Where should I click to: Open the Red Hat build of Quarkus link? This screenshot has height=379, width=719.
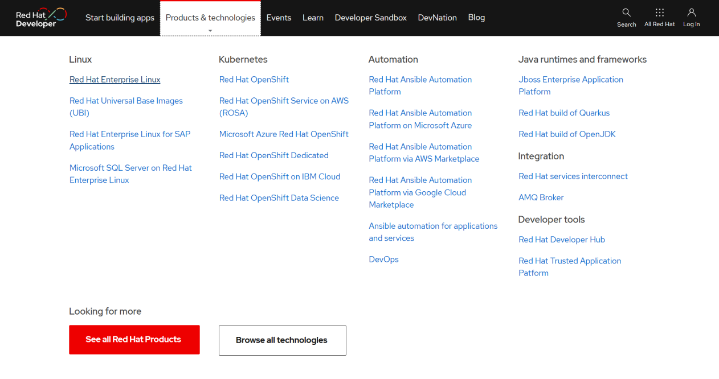(564, 113)
